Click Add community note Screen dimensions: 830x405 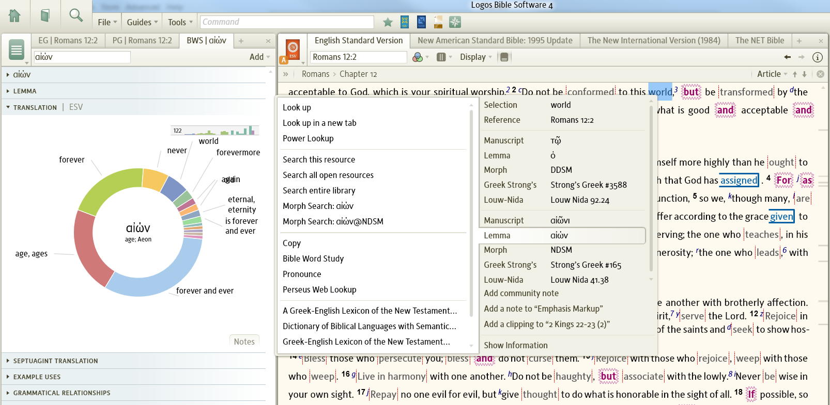(521, 294)
